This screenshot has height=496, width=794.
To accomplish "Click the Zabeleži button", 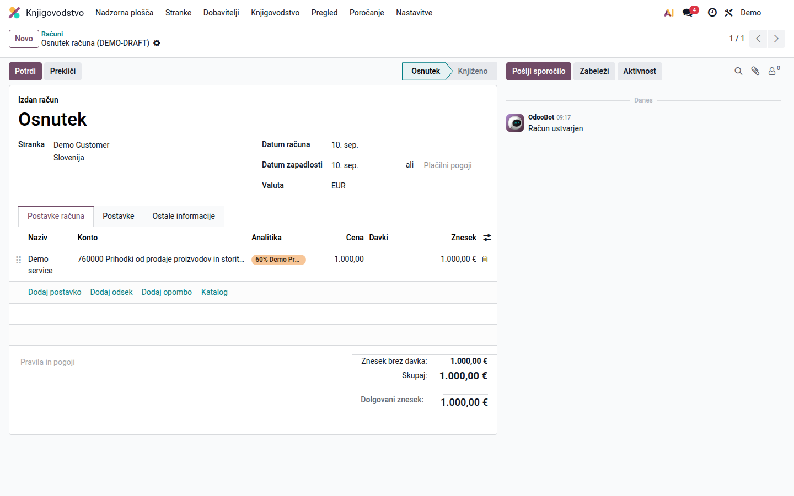I will [x=594, y=71].
